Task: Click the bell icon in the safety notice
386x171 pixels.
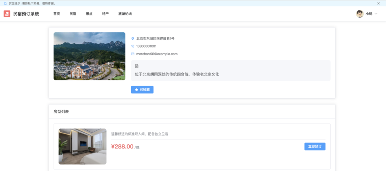Action: click(x=5, y=4)
